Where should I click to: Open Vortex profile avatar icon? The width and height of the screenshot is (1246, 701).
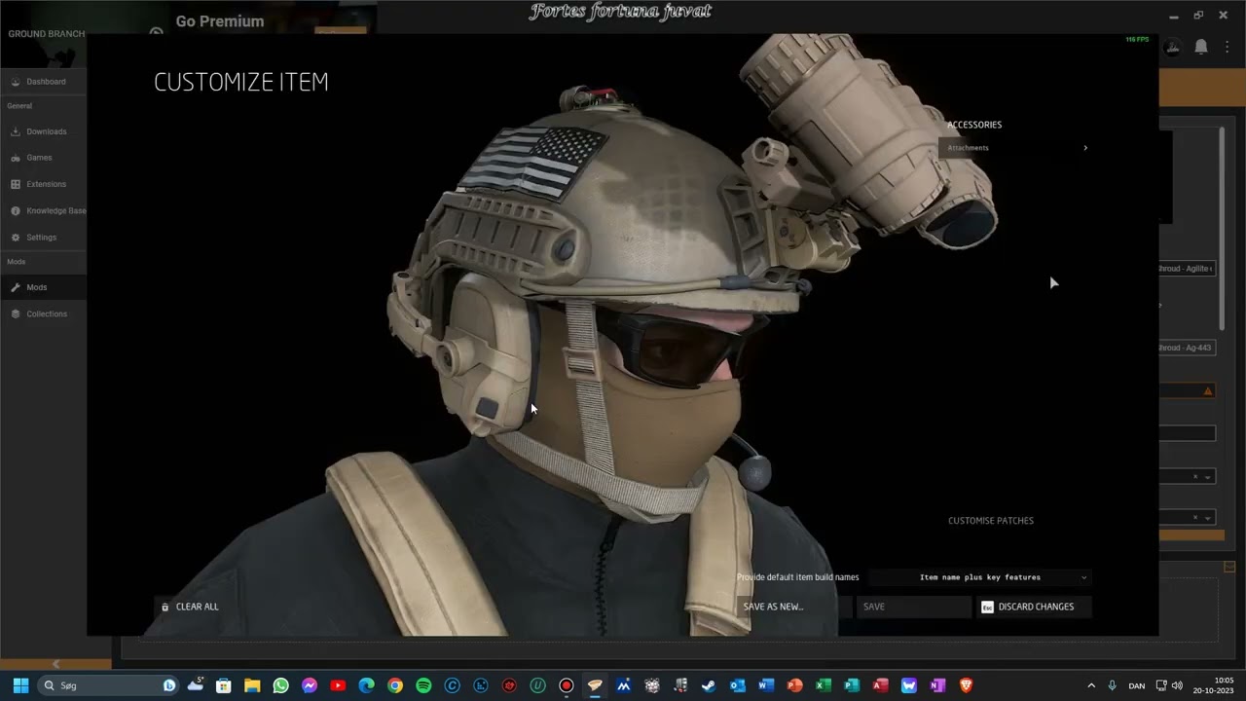1173,47
